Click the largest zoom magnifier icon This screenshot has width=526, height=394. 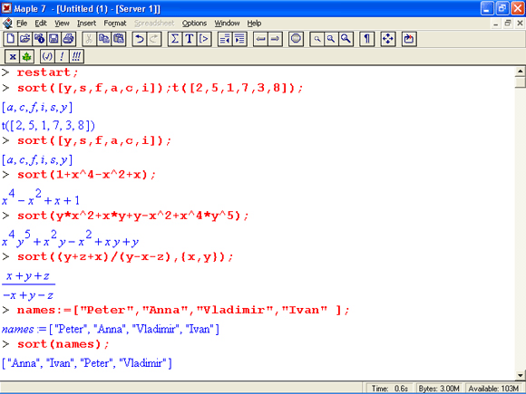[346, 39]
